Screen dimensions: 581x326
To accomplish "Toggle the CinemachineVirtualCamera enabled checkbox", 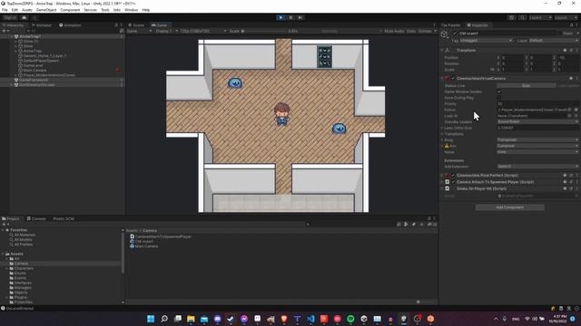I will (x=453, y=79).
